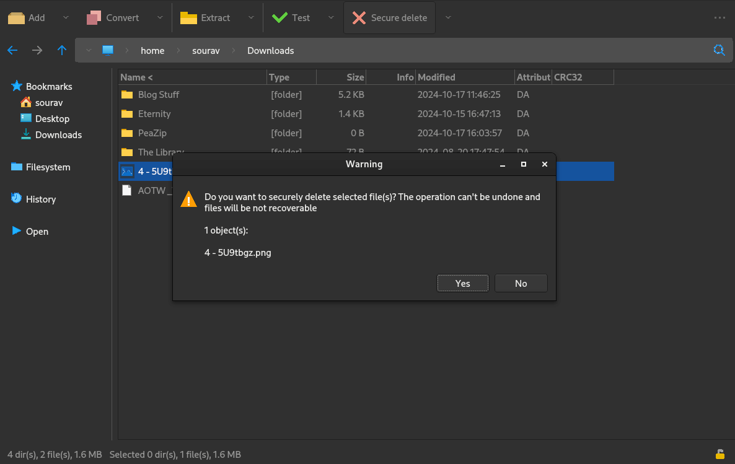The width and height of the screenshot is (735, 464).
Task: Select Desktop bookmark in sidebar
Action: tap(52, 119)
